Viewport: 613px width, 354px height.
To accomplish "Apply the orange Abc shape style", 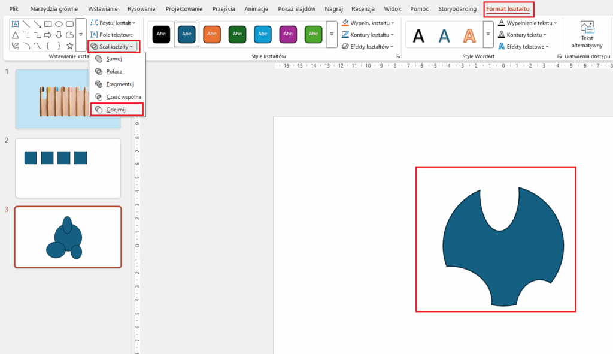I will 212,34.
